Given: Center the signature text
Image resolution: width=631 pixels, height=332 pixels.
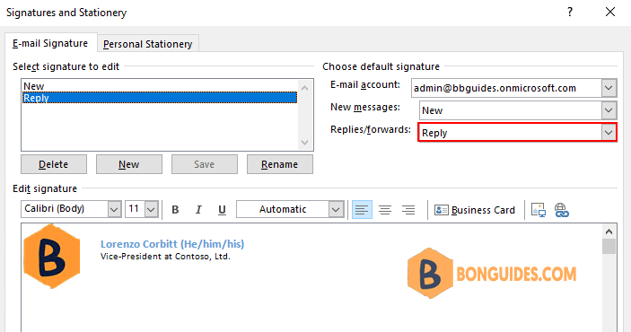Looking at the screenshot, I should pyautogui.click(x=385, y=210).
